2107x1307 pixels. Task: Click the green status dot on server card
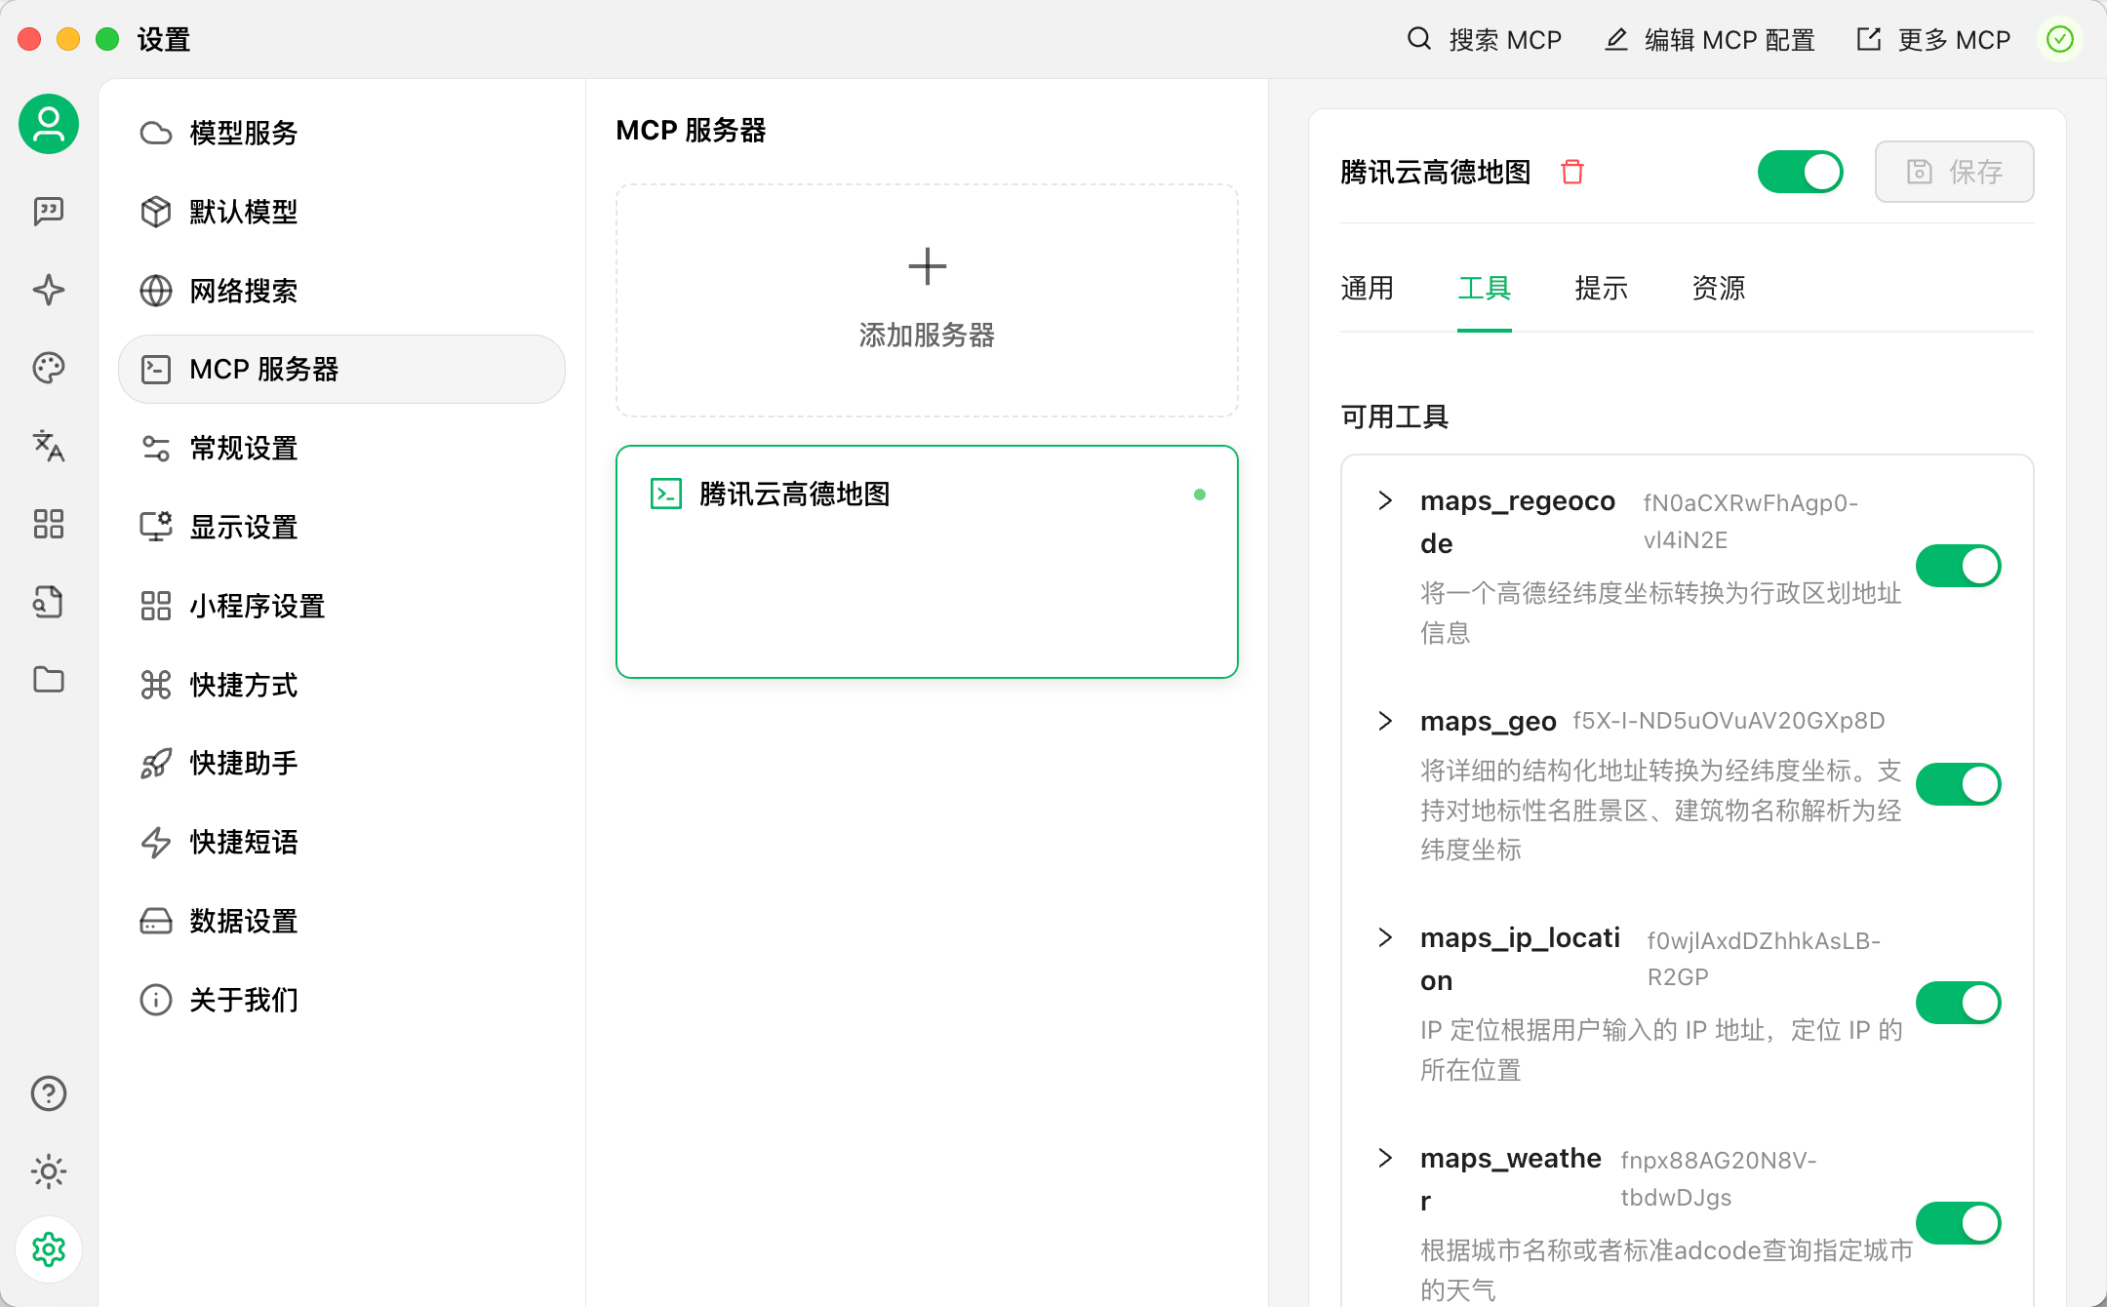click(1200, 495)
